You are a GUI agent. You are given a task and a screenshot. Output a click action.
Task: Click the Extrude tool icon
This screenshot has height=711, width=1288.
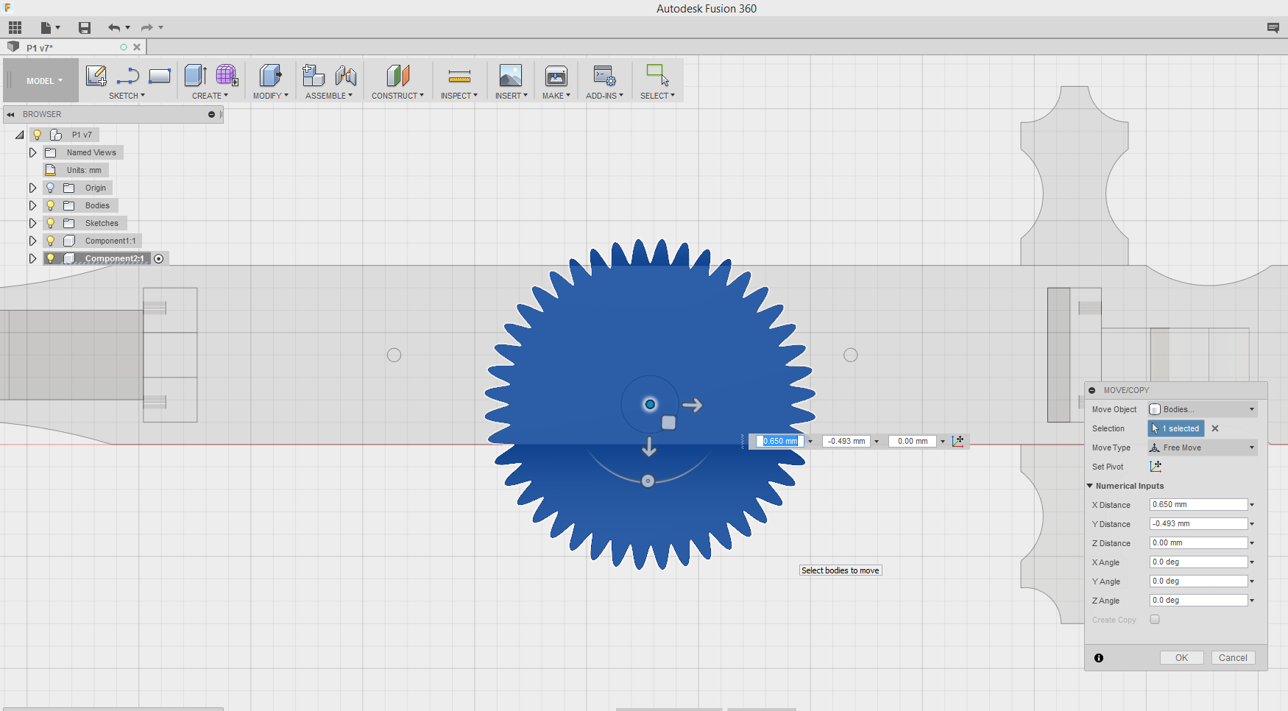[195, 75]
